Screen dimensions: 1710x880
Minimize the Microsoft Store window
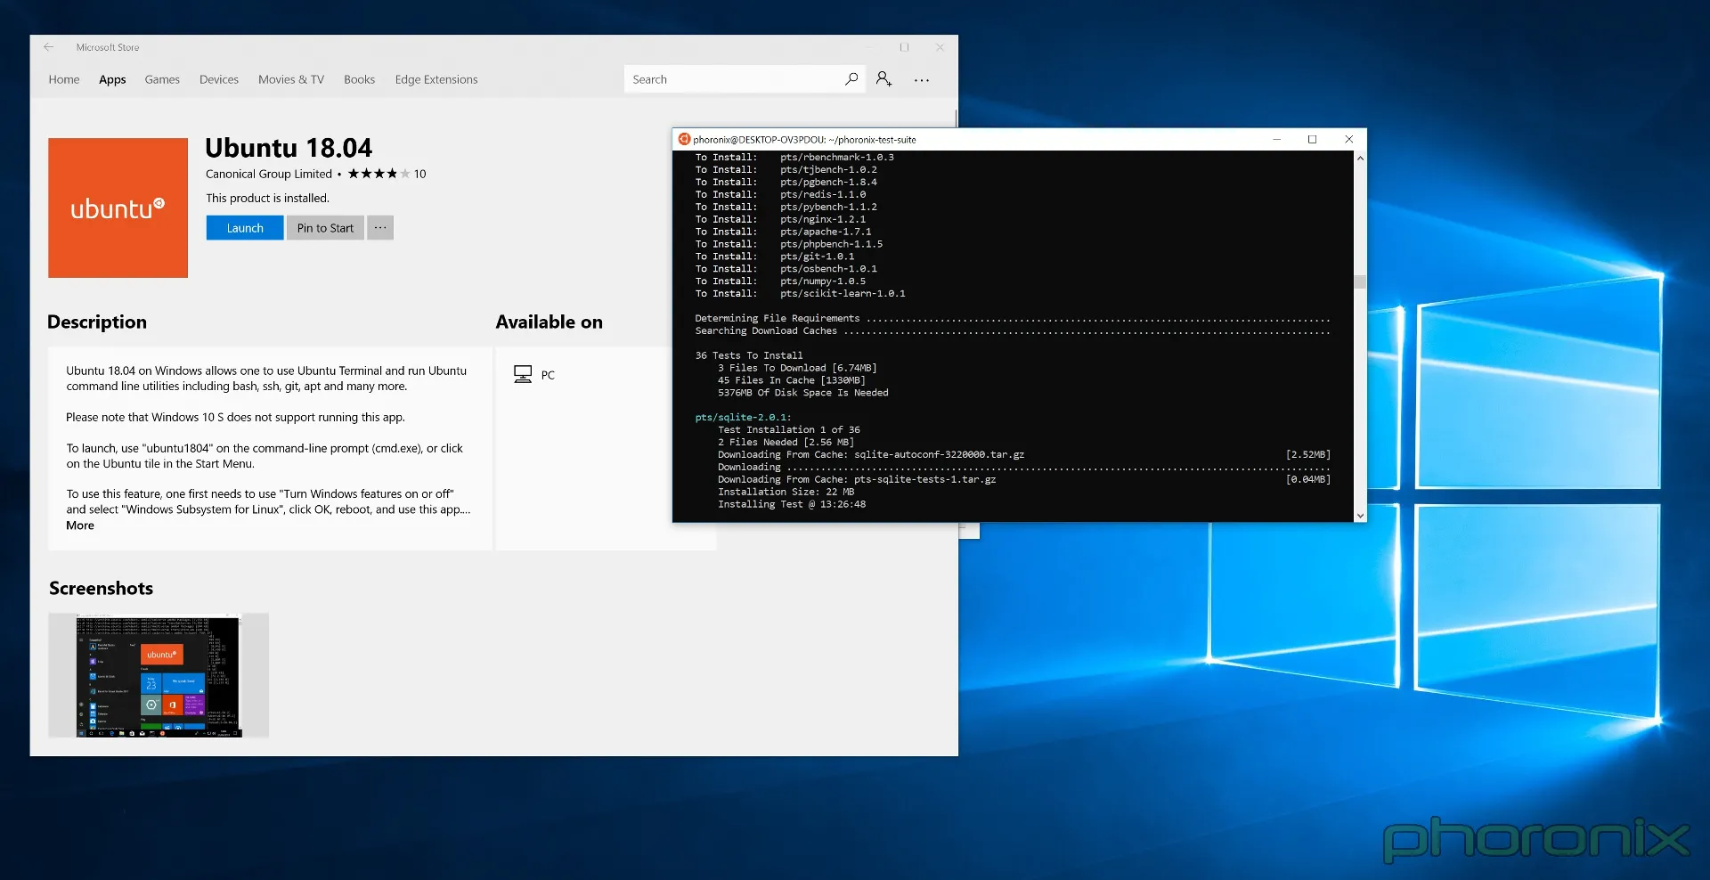[868, 47]
